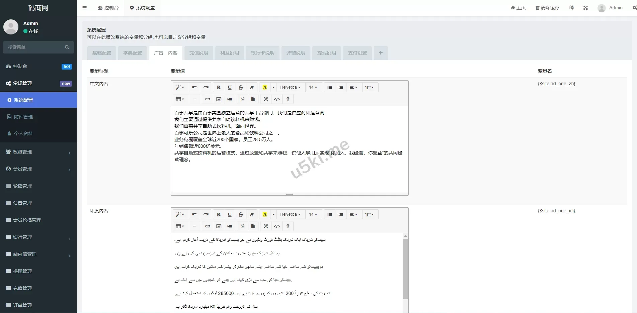Click the sidebar hamburger menu toggle

[85, 8]
